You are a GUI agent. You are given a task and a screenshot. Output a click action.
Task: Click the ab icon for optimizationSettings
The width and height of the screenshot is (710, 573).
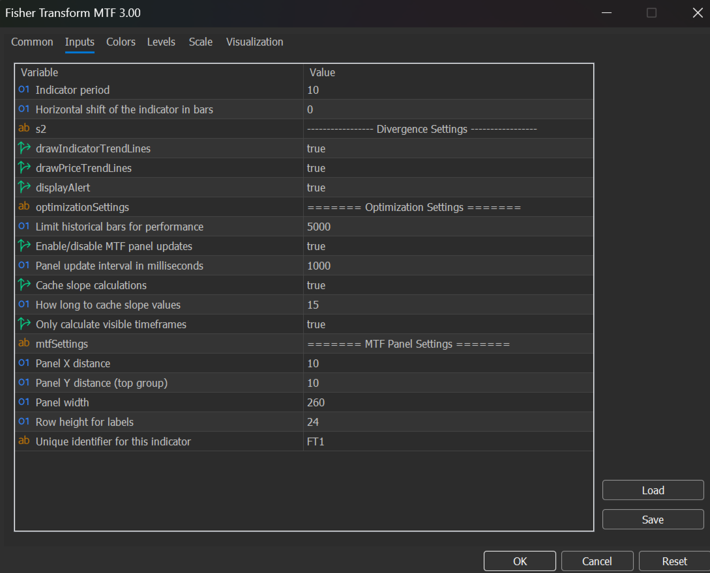[x=24, y=206]
